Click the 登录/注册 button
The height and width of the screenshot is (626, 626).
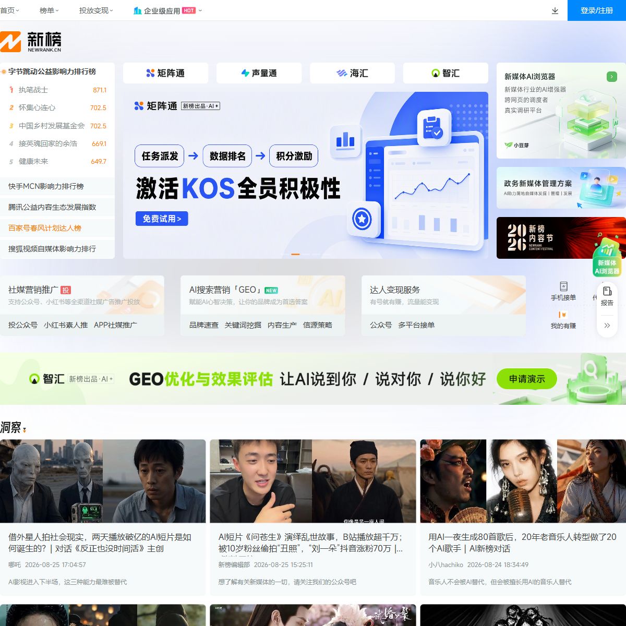[597, 10]
